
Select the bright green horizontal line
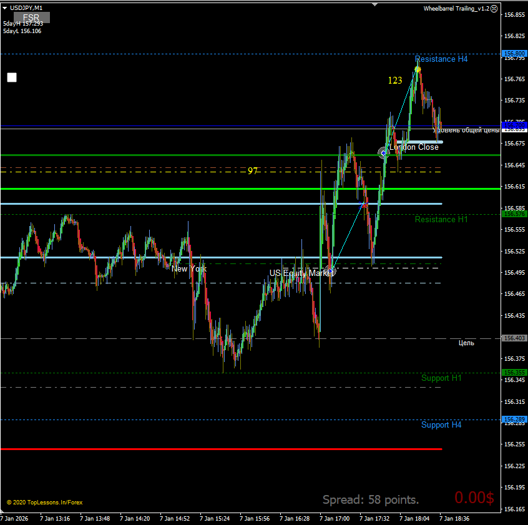coord(250,189)
